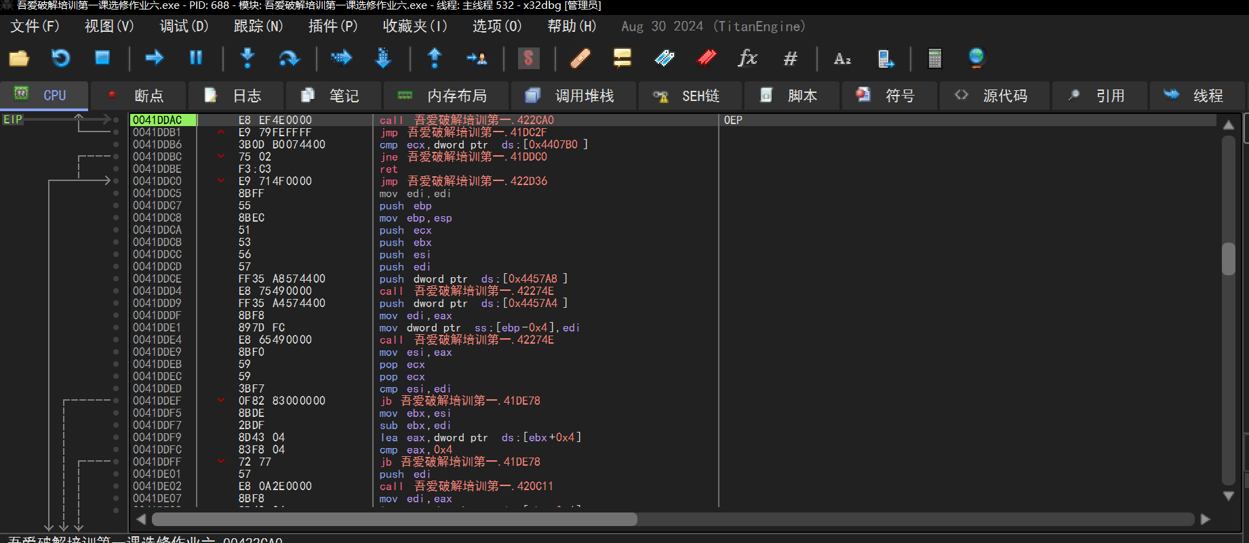Image resolution: width=1249 pixels, height=543 pixels.
Task: Open the 插件(P) menu
Action: 333,26
